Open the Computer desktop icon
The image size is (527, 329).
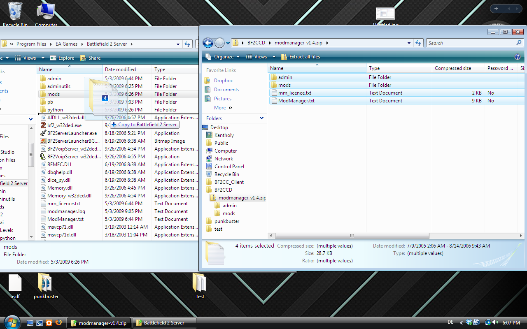coord(46,14)
